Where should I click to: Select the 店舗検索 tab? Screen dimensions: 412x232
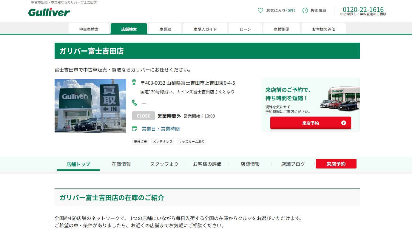point(129,29)
